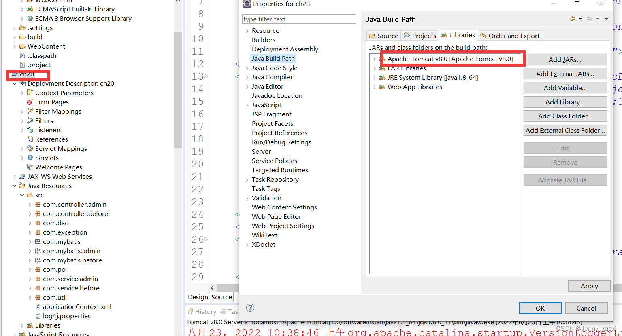Switch to the Source tab in Build Path
Screen dimensions: 622x336
[384, 36]
